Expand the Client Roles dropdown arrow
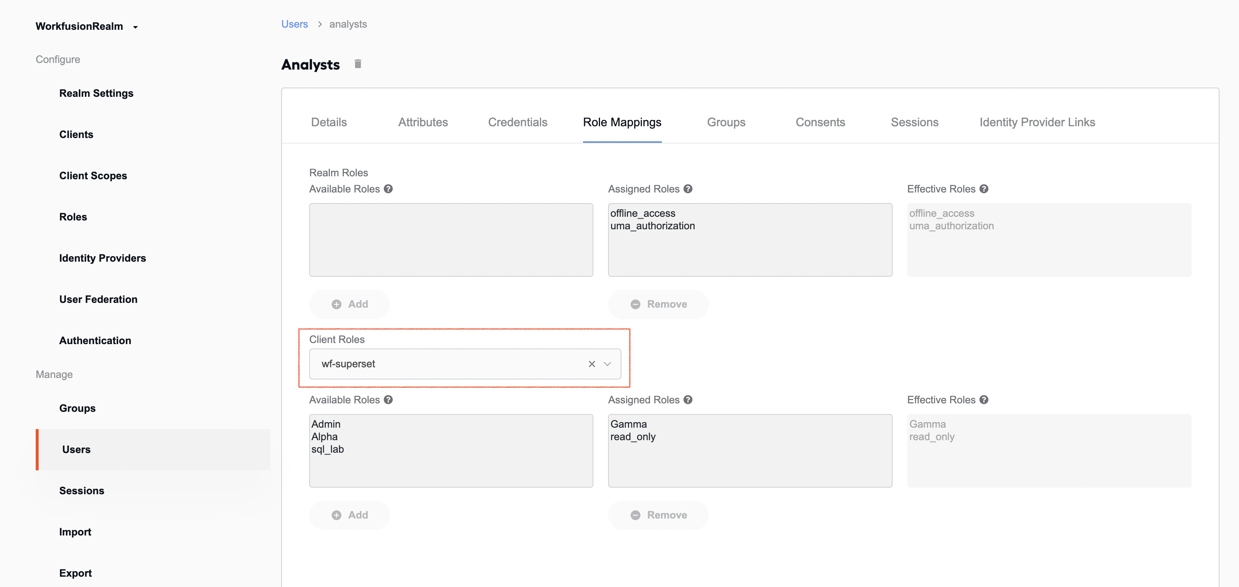The image size is (1239, 587). pos(607,364)
